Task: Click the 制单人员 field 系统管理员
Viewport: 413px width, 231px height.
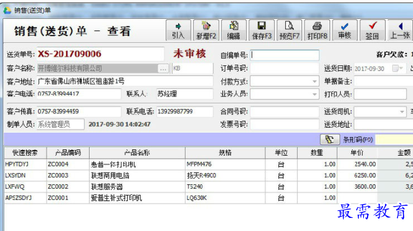Action: (60, 125)
